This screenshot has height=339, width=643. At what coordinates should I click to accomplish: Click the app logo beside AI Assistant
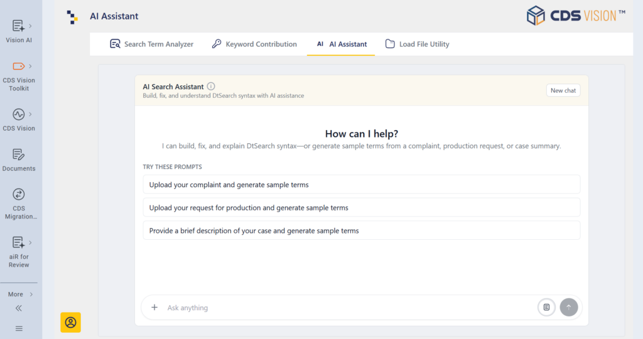72,17
